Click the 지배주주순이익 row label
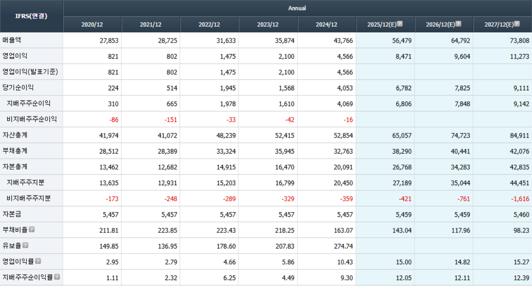Screen dimensions: 532x286 tap(29, 104)
